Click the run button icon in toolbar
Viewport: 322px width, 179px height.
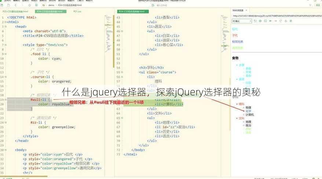click(x=36, y=5)
